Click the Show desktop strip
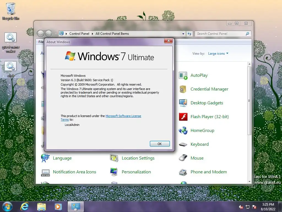This screenshot has width=282, height=212. tap(281, 207)
